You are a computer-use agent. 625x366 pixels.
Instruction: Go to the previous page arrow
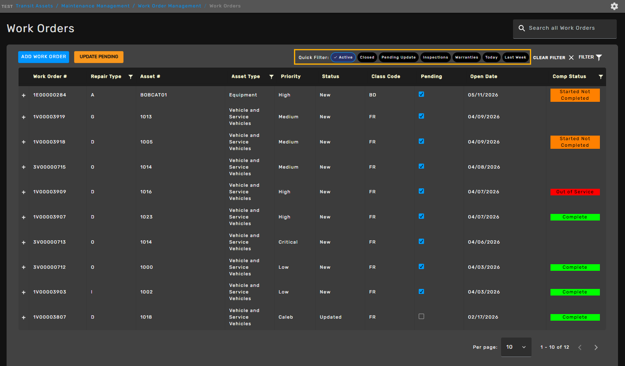tap(580, 347)
